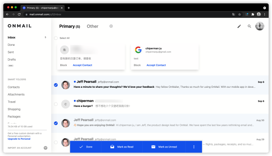Screen dimensions: 272x156
Task: Open the Have a burger? email
Action: click(x=160, y=104)
